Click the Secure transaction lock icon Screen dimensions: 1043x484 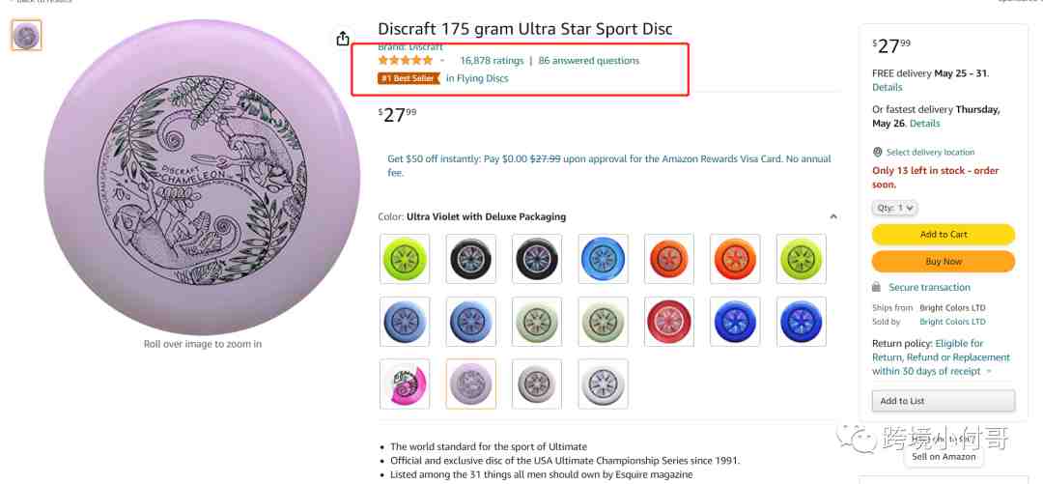[x=877, y=287]
